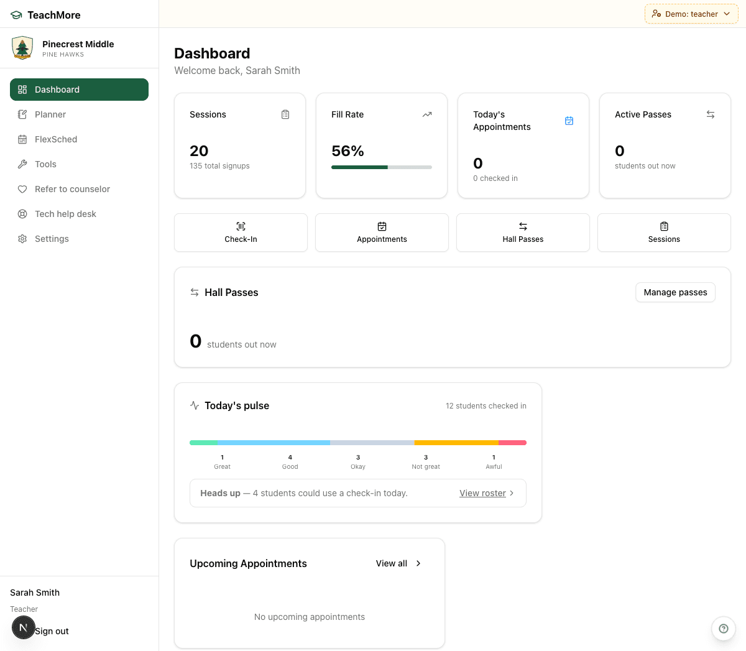Click the heart icon beside Refer to counselor
The image size is (746, 651).
click(22, 189)
